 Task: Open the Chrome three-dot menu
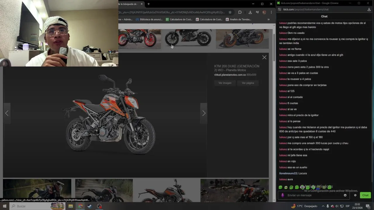click(x=271, y=12)
